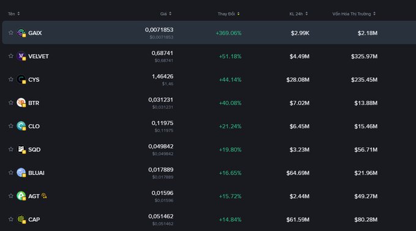The width and height of the screenshot is (416, 231).
Task: Click the CLO token logo
Action: click(21, 126)
